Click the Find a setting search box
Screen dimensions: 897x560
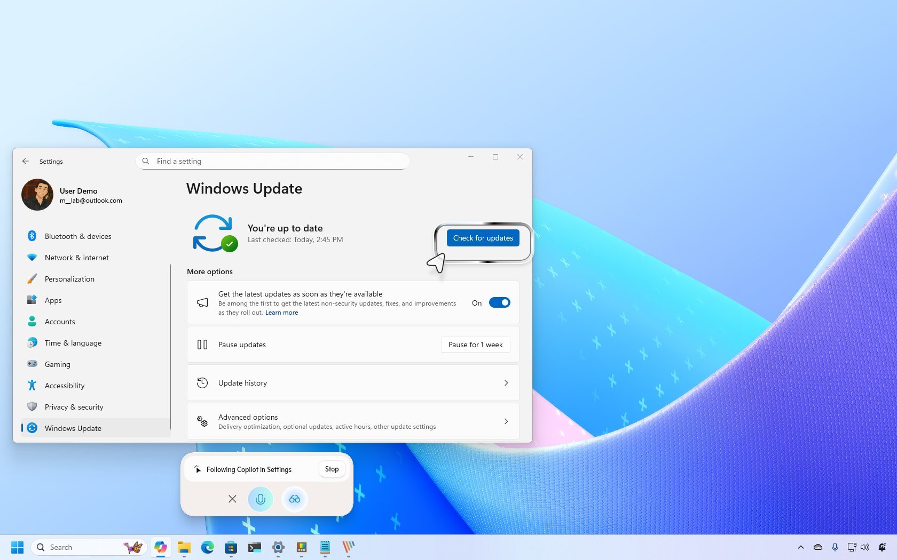(272, 161)
